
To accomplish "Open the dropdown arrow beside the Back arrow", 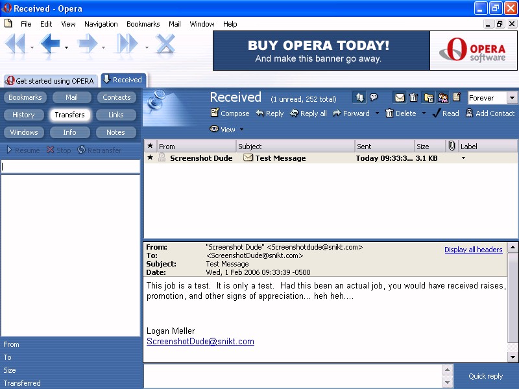I will (67, 47).
